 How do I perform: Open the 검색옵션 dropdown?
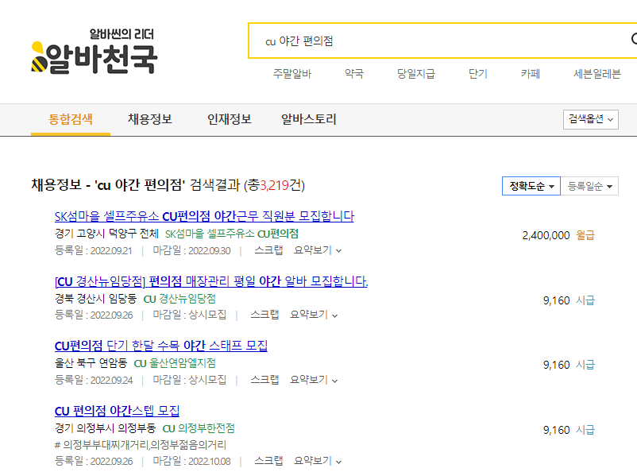tap(591, 119)
